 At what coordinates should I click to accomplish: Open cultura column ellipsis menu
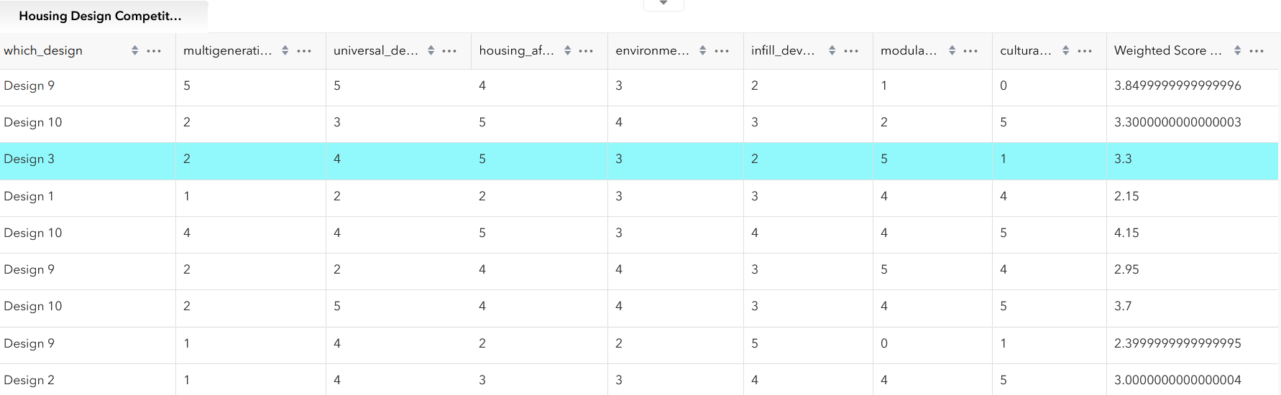pyautogui.click(x=1085, y=50)
